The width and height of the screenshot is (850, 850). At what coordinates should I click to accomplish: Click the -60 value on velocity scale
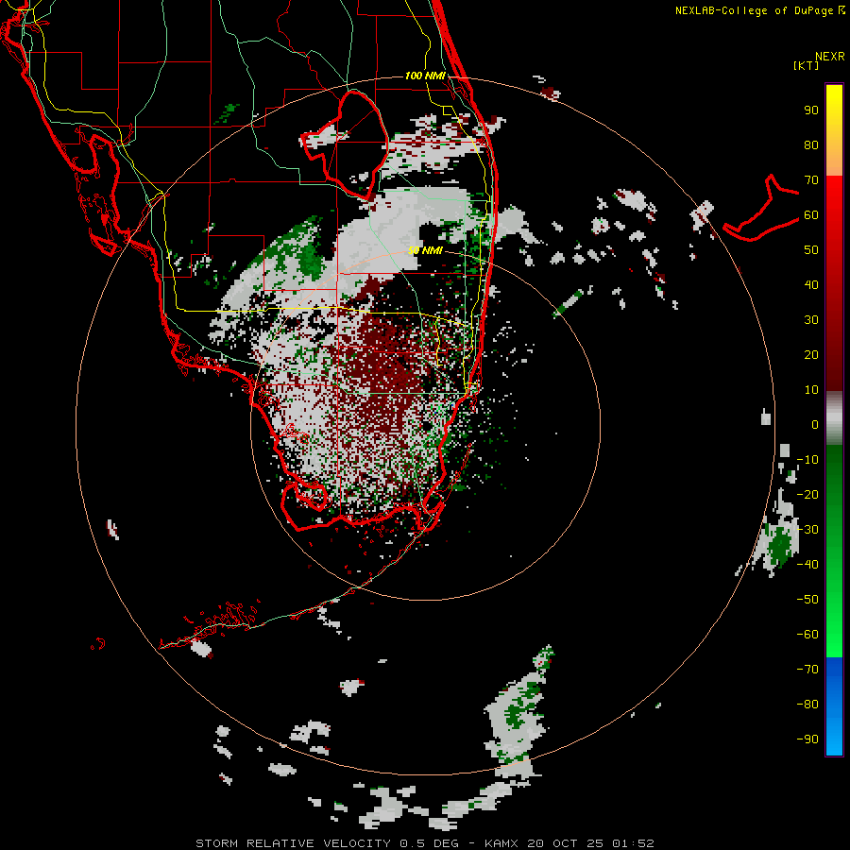[x=807, y=635]
